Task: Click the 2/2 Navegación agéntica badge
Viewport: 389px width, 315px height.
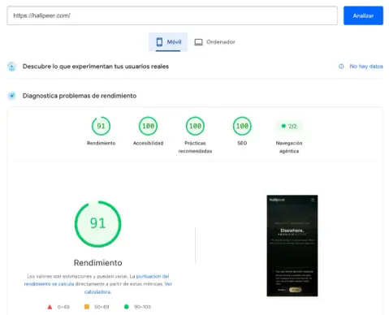Action: click(289, 126)
